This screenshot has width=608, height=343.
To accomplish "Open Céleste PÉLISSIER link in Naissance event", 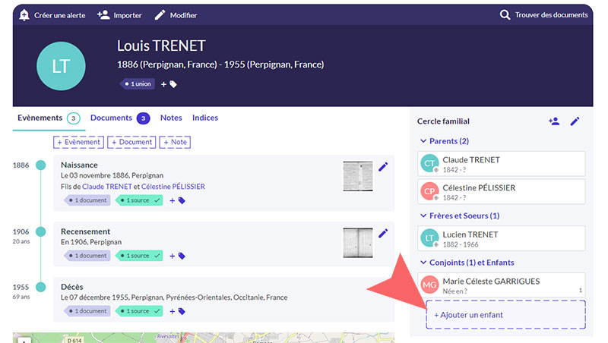I will (173, 187).
